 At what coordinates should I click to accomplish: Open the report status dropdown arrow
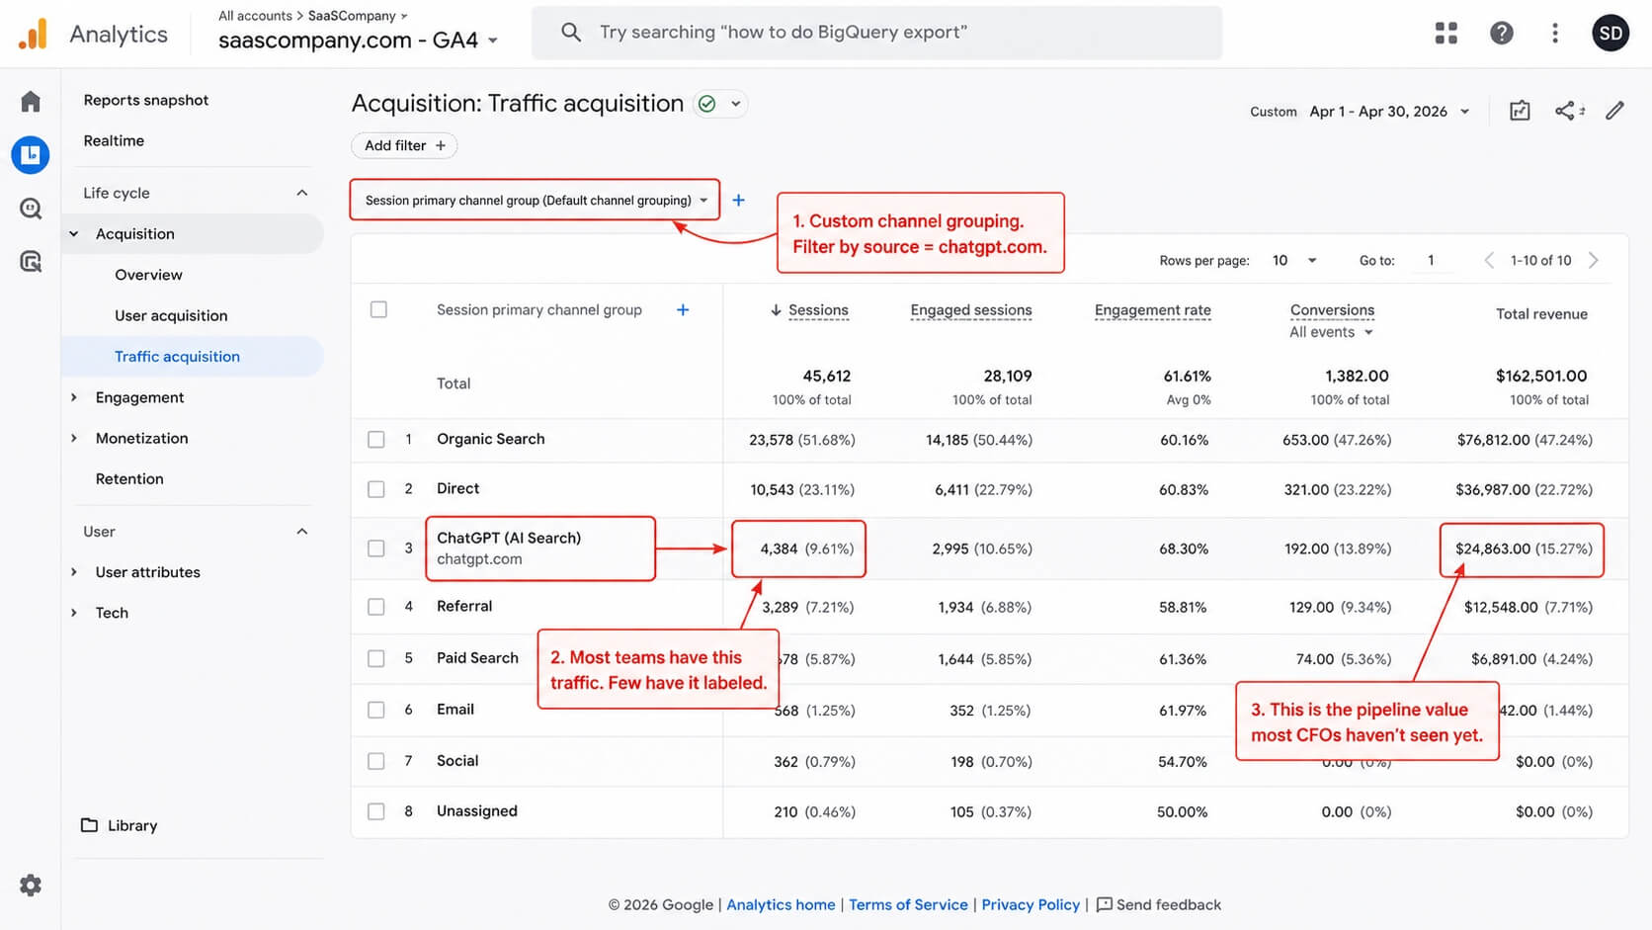(735, 104)
